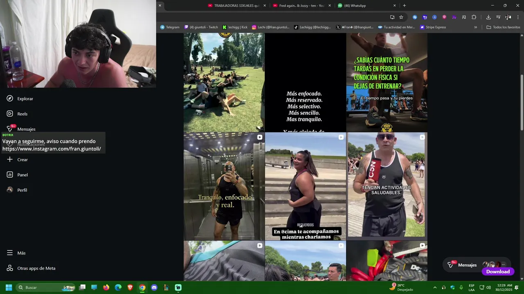This screenshot has width=524, height=294.
Task: Open Todos los favoritos folder
Action: tap(503, 27)
